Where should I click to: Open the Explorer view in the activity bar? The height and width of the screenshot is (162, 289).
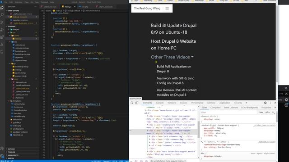(x=2, y=8)
